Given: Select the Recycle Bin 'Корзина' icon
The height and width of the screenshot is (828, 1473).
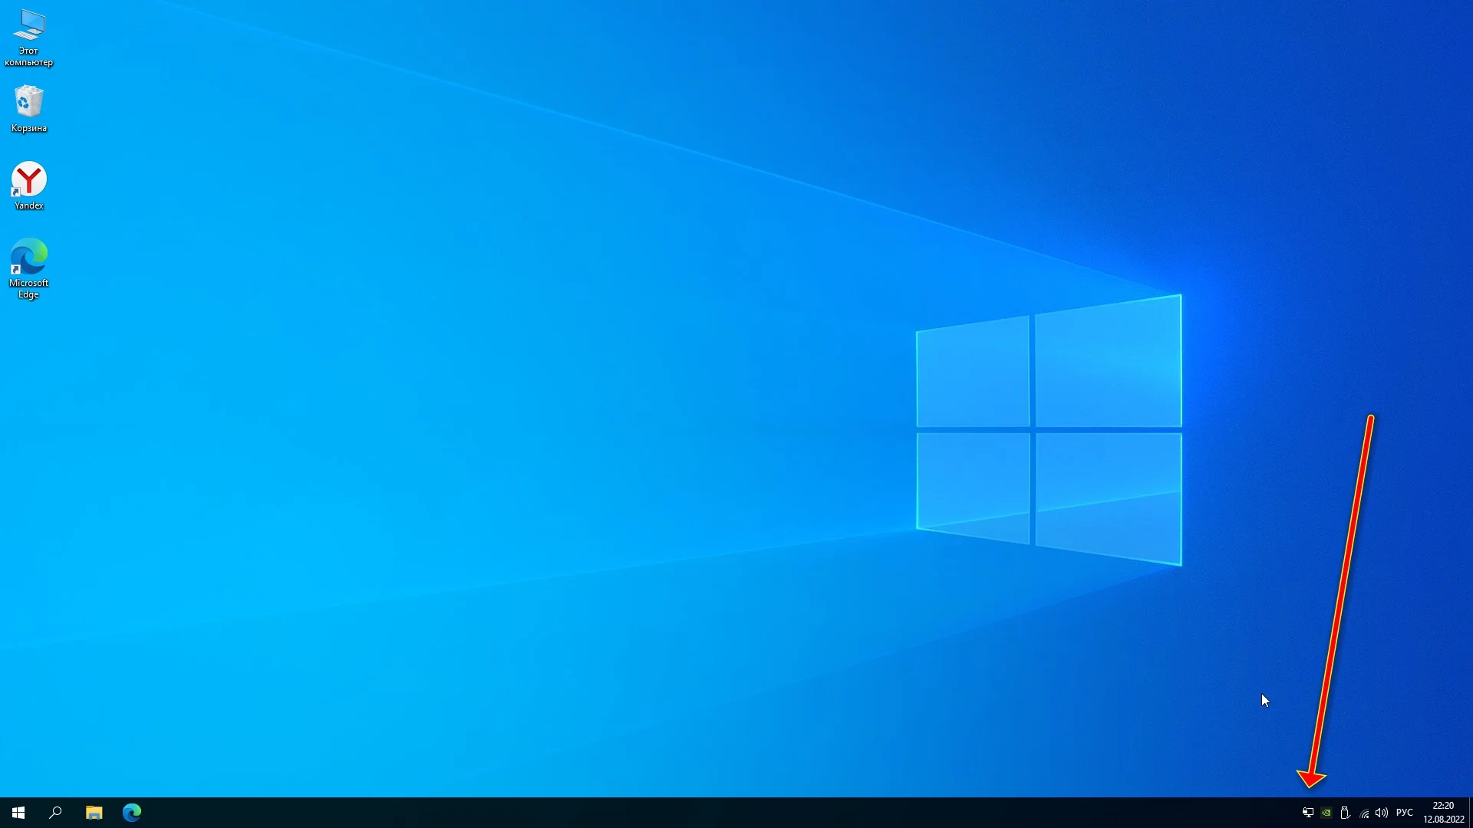Looking at the screenshot, I should point(28,102).
